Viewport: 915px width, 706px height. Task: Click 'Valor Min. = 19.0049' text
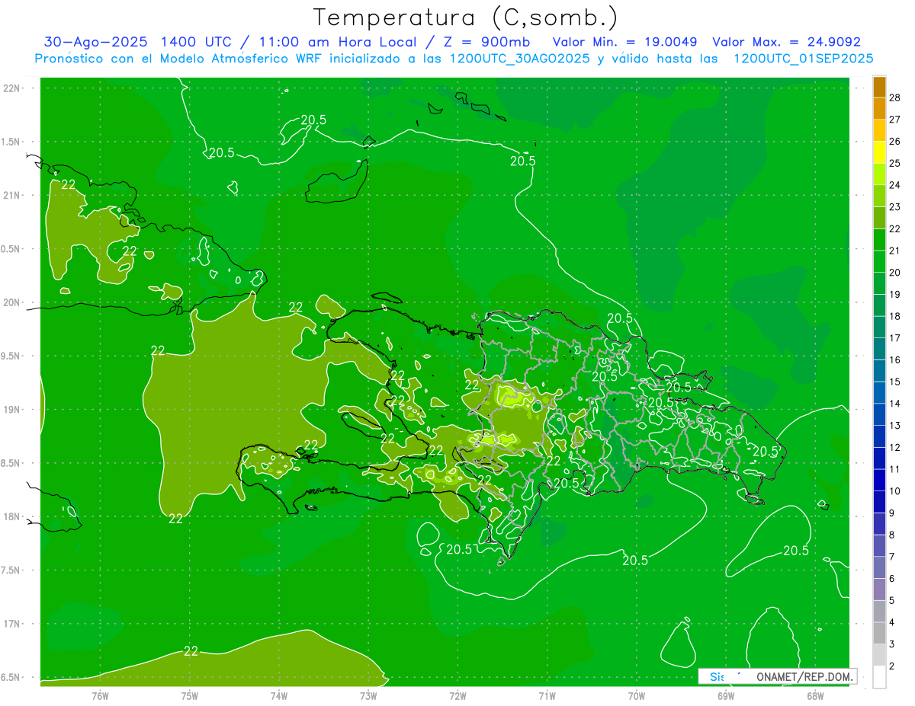click(624, 42)
